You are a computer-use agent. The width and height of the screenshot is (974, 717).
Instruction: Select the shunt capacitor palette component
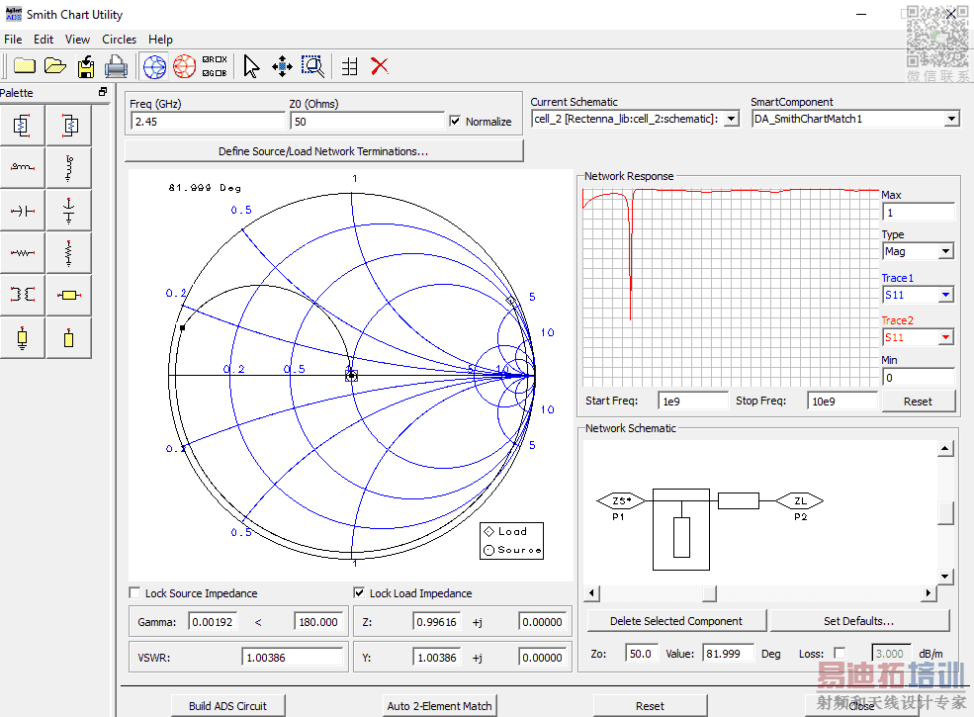(68, 210)
